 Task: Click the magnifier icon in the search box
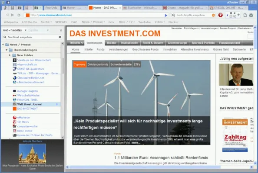click(173, 15)
